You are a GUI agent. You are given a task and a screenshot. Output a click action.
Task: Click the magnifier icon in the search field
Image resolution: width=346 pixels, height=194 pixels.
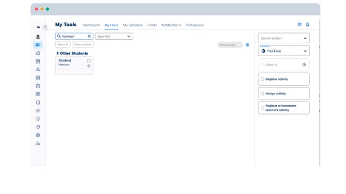coord(59,36)
